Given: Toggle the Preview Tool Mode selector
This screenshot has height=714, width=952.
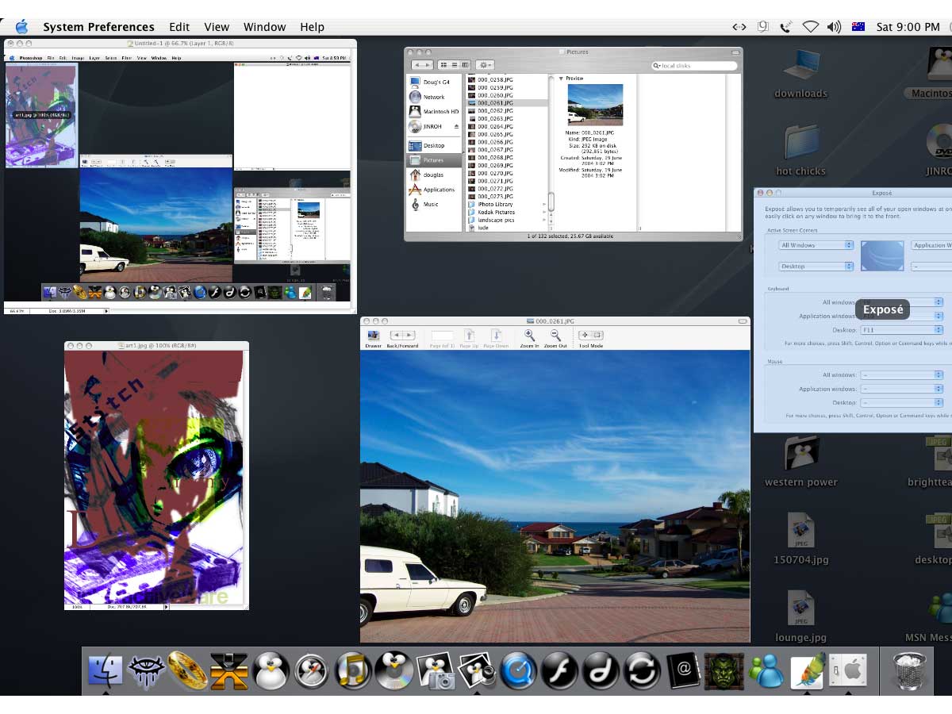Looking at the screenshot, I should 591,336.
